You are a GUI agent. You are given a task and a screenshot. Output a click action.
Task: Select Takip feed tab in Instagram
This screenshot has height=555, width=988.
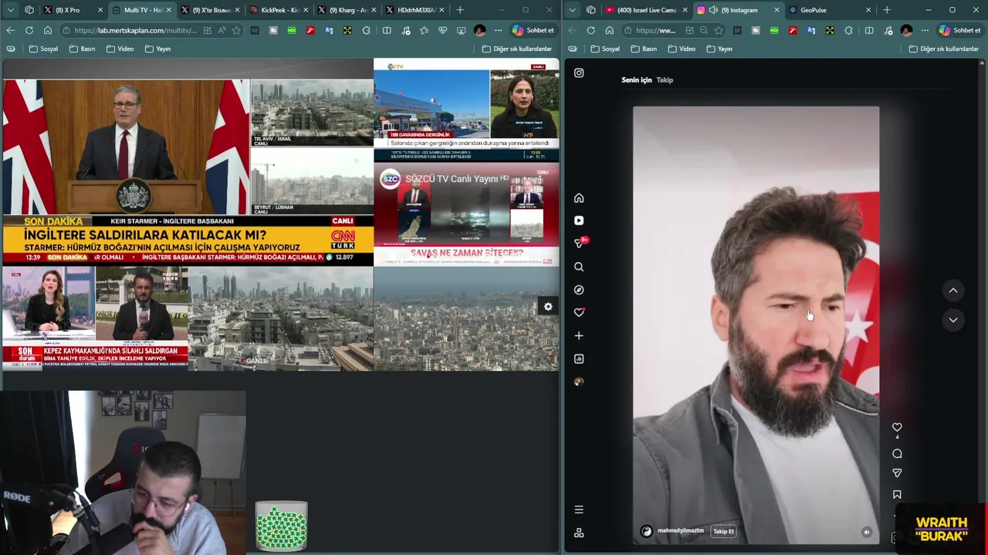(x=665, y=80)
